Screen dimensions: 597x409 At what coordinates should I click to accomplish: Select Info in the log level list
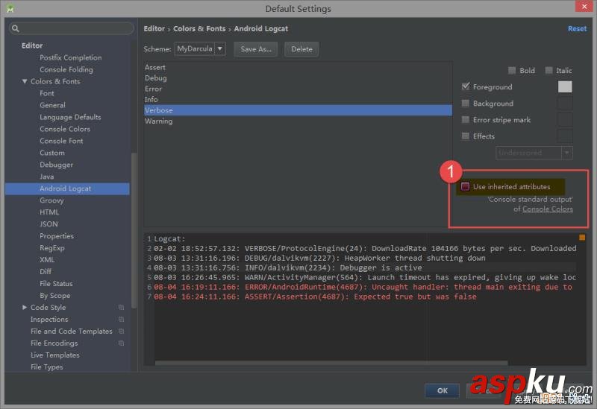coord(298,99)
